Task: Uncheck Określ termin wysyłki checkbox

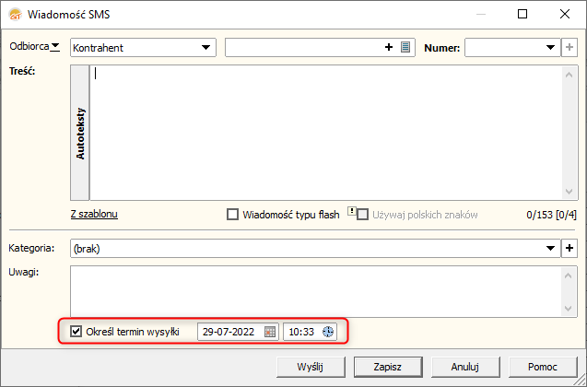Action: [x=76, y=331]
